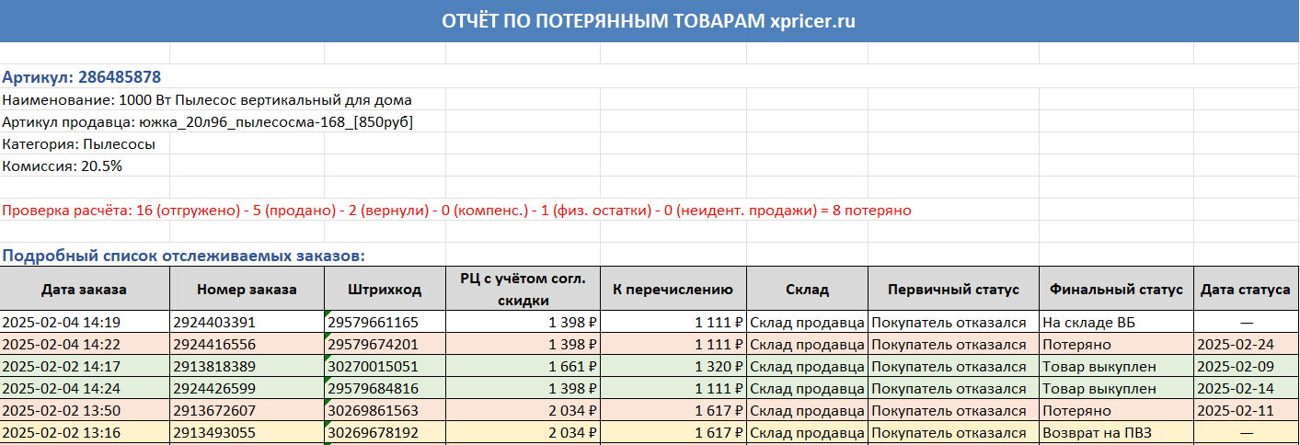Select status date '2025-02-24'
This screenshot has width=1300, height=445.
coord(1246,345)
